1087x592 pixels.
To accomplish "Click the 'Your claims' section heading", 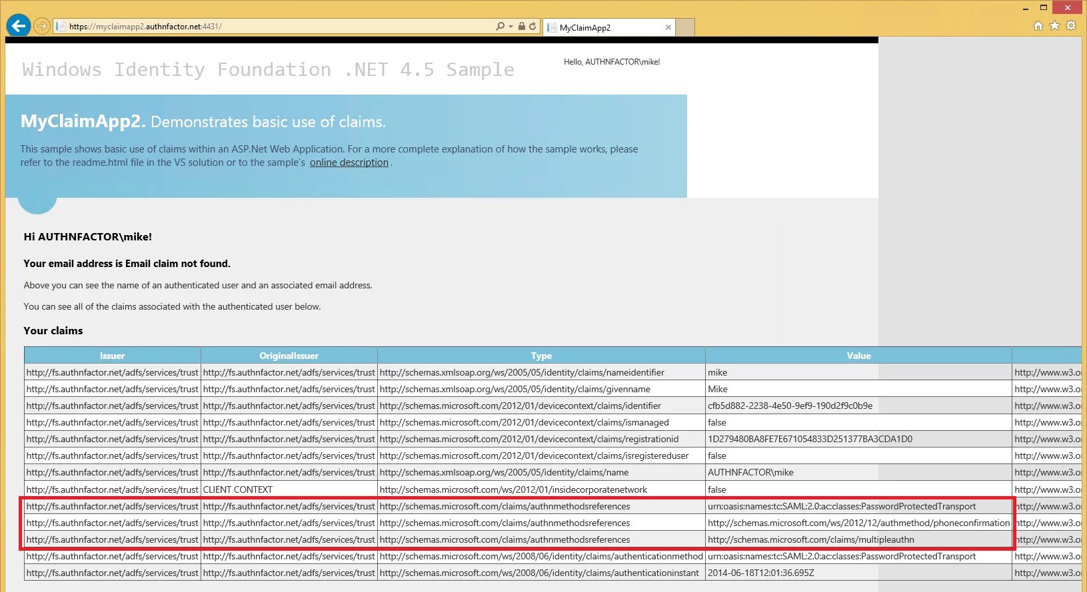I will click(x=53, y=331).
